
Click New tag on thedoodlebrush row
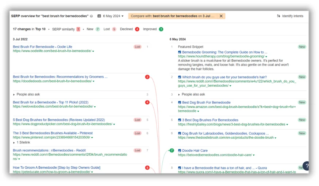(302, 133)
